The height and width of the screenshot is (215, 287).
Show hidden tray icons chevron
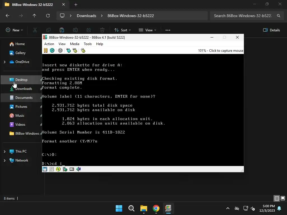pyautogui.click(x=228, y=208)
